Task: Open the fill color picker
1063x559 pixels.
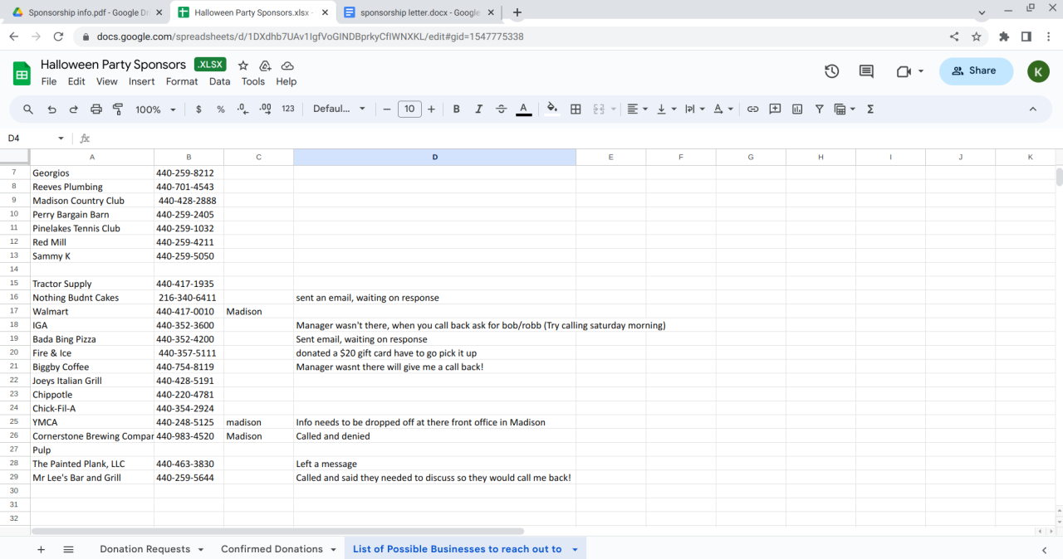Action: click(552, 109)
